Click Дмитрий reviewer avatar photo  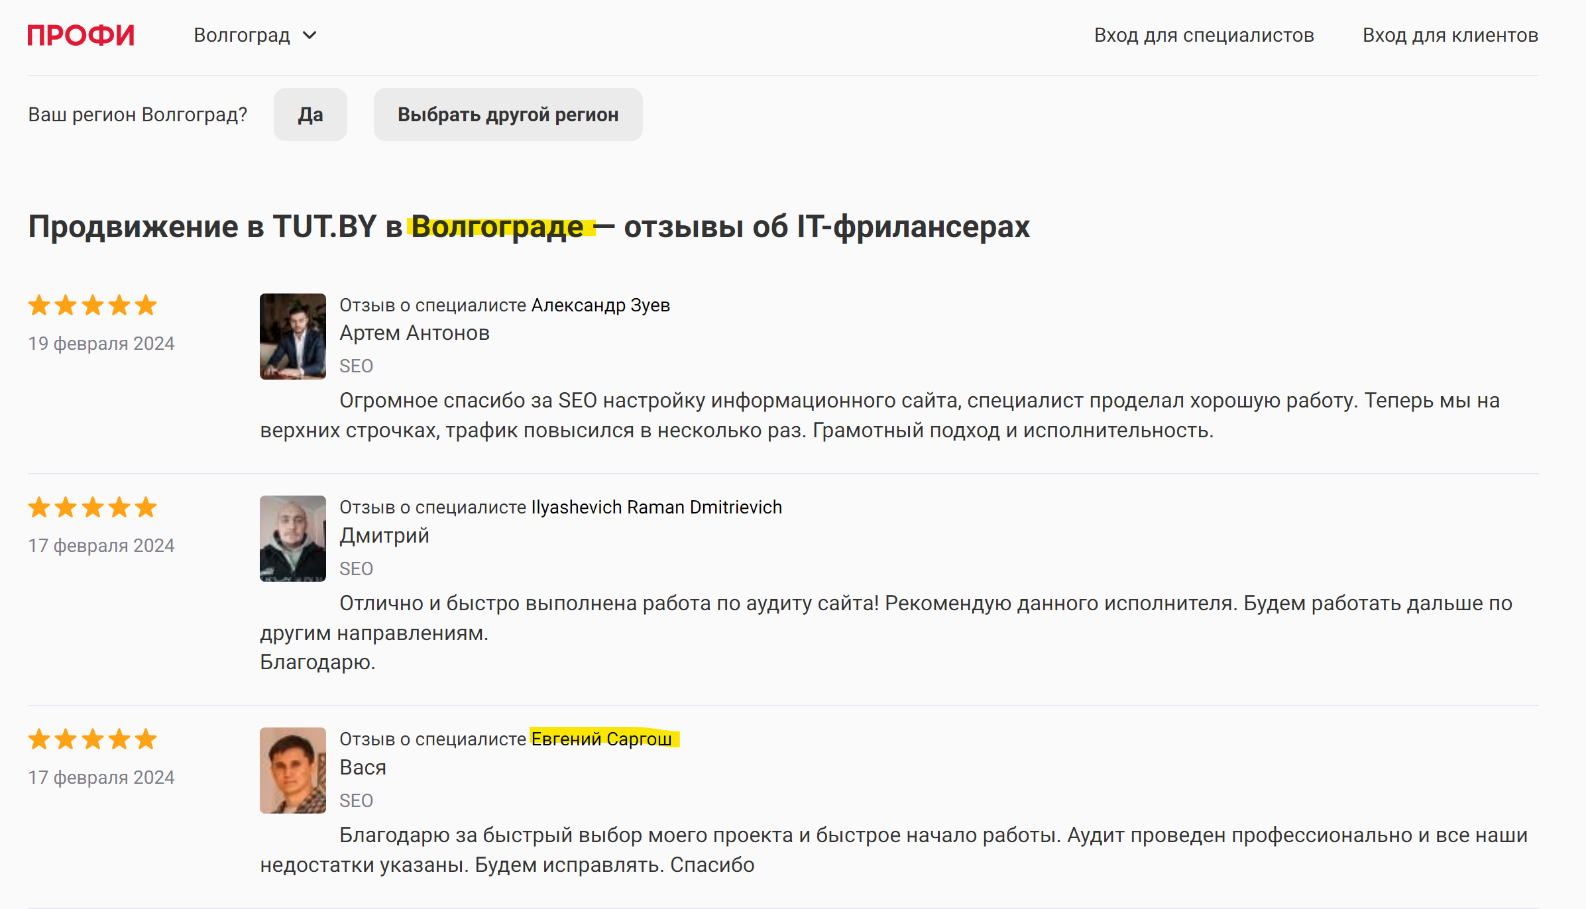pos(292,538)
